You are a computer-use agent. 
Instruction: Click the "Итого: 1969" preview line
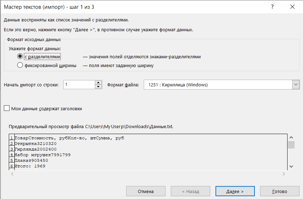pos(30,166)
